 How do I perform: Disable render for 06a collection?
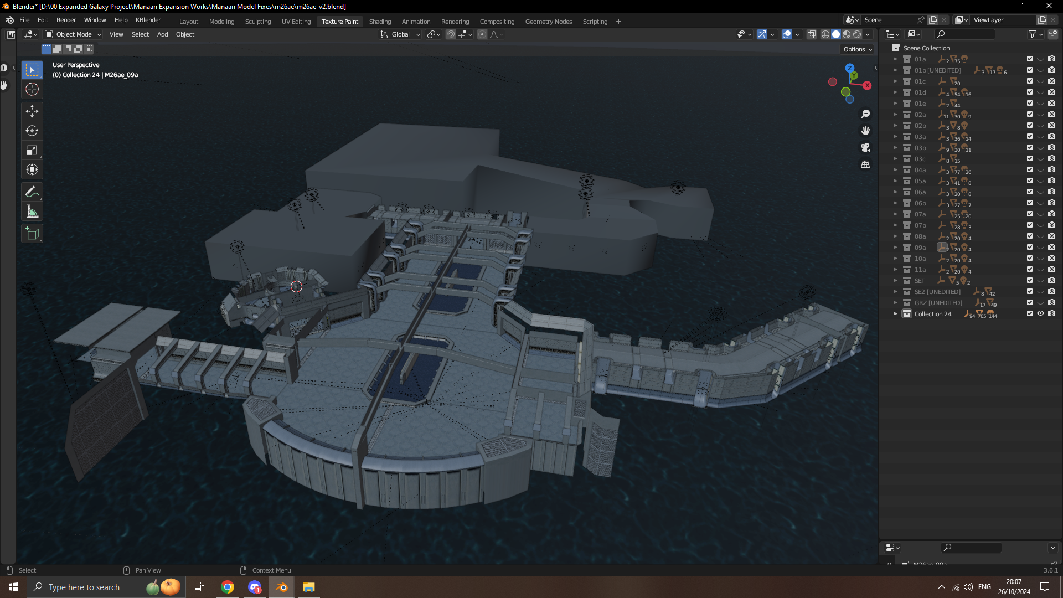[1051, 192]
